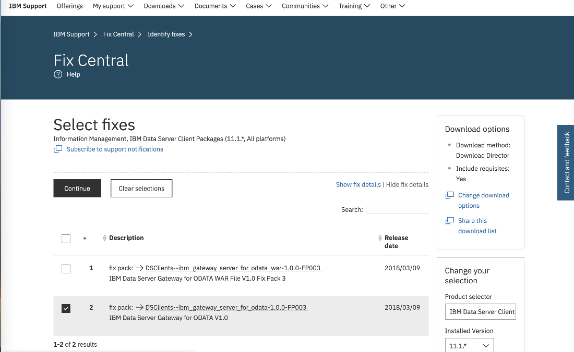Viewport: 574px width, 352px height.
Task: Click the Help question mark icon
Action: [x=58, y=74]
